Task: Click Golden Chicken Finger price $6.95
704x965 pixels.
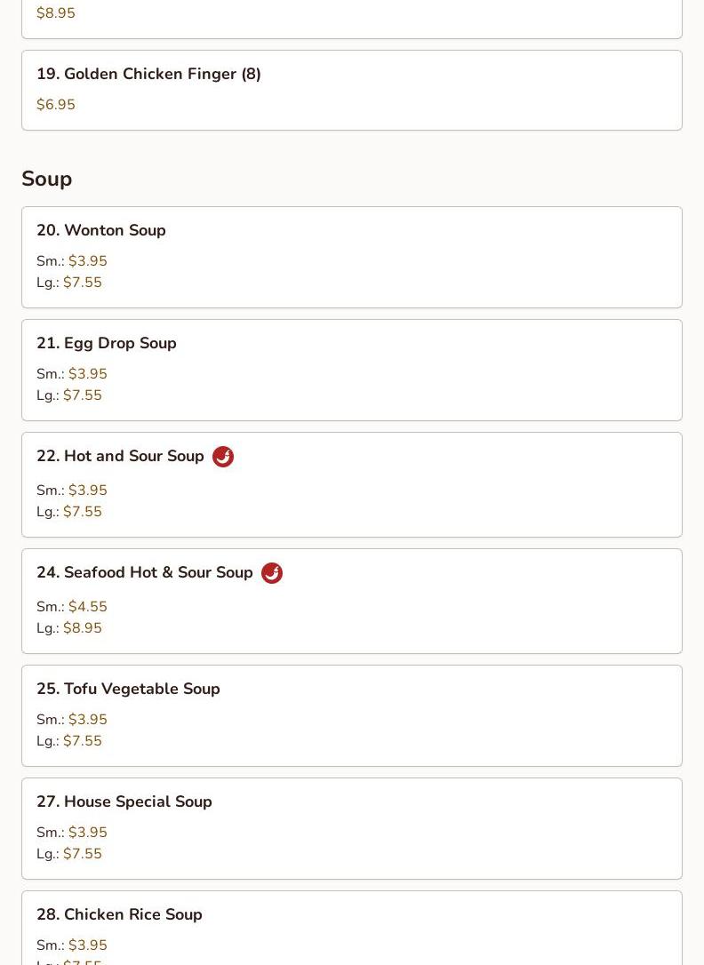Action: 56,105
